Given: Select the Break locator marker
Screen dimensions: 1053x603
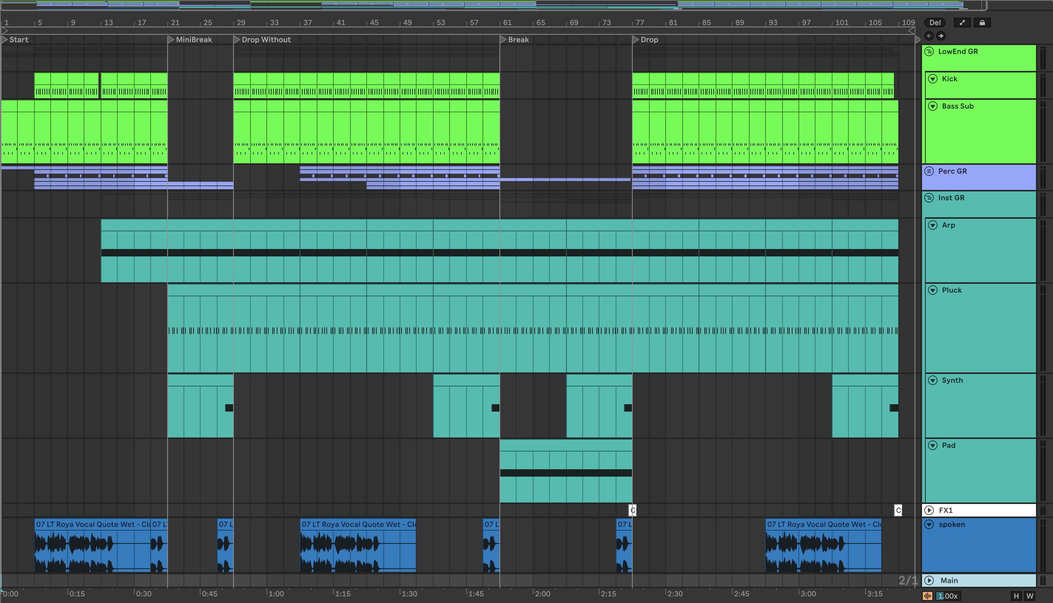Looking at the screenshot, I should tap(503, 39).
